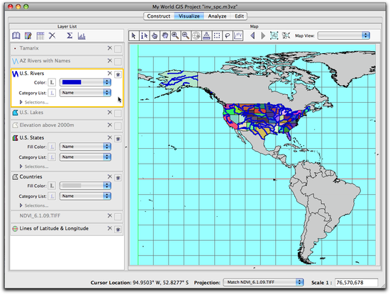The width and height of the screenshot is (390, 294).
Task: Go to next map view arrow
Action: click(263, 36)
